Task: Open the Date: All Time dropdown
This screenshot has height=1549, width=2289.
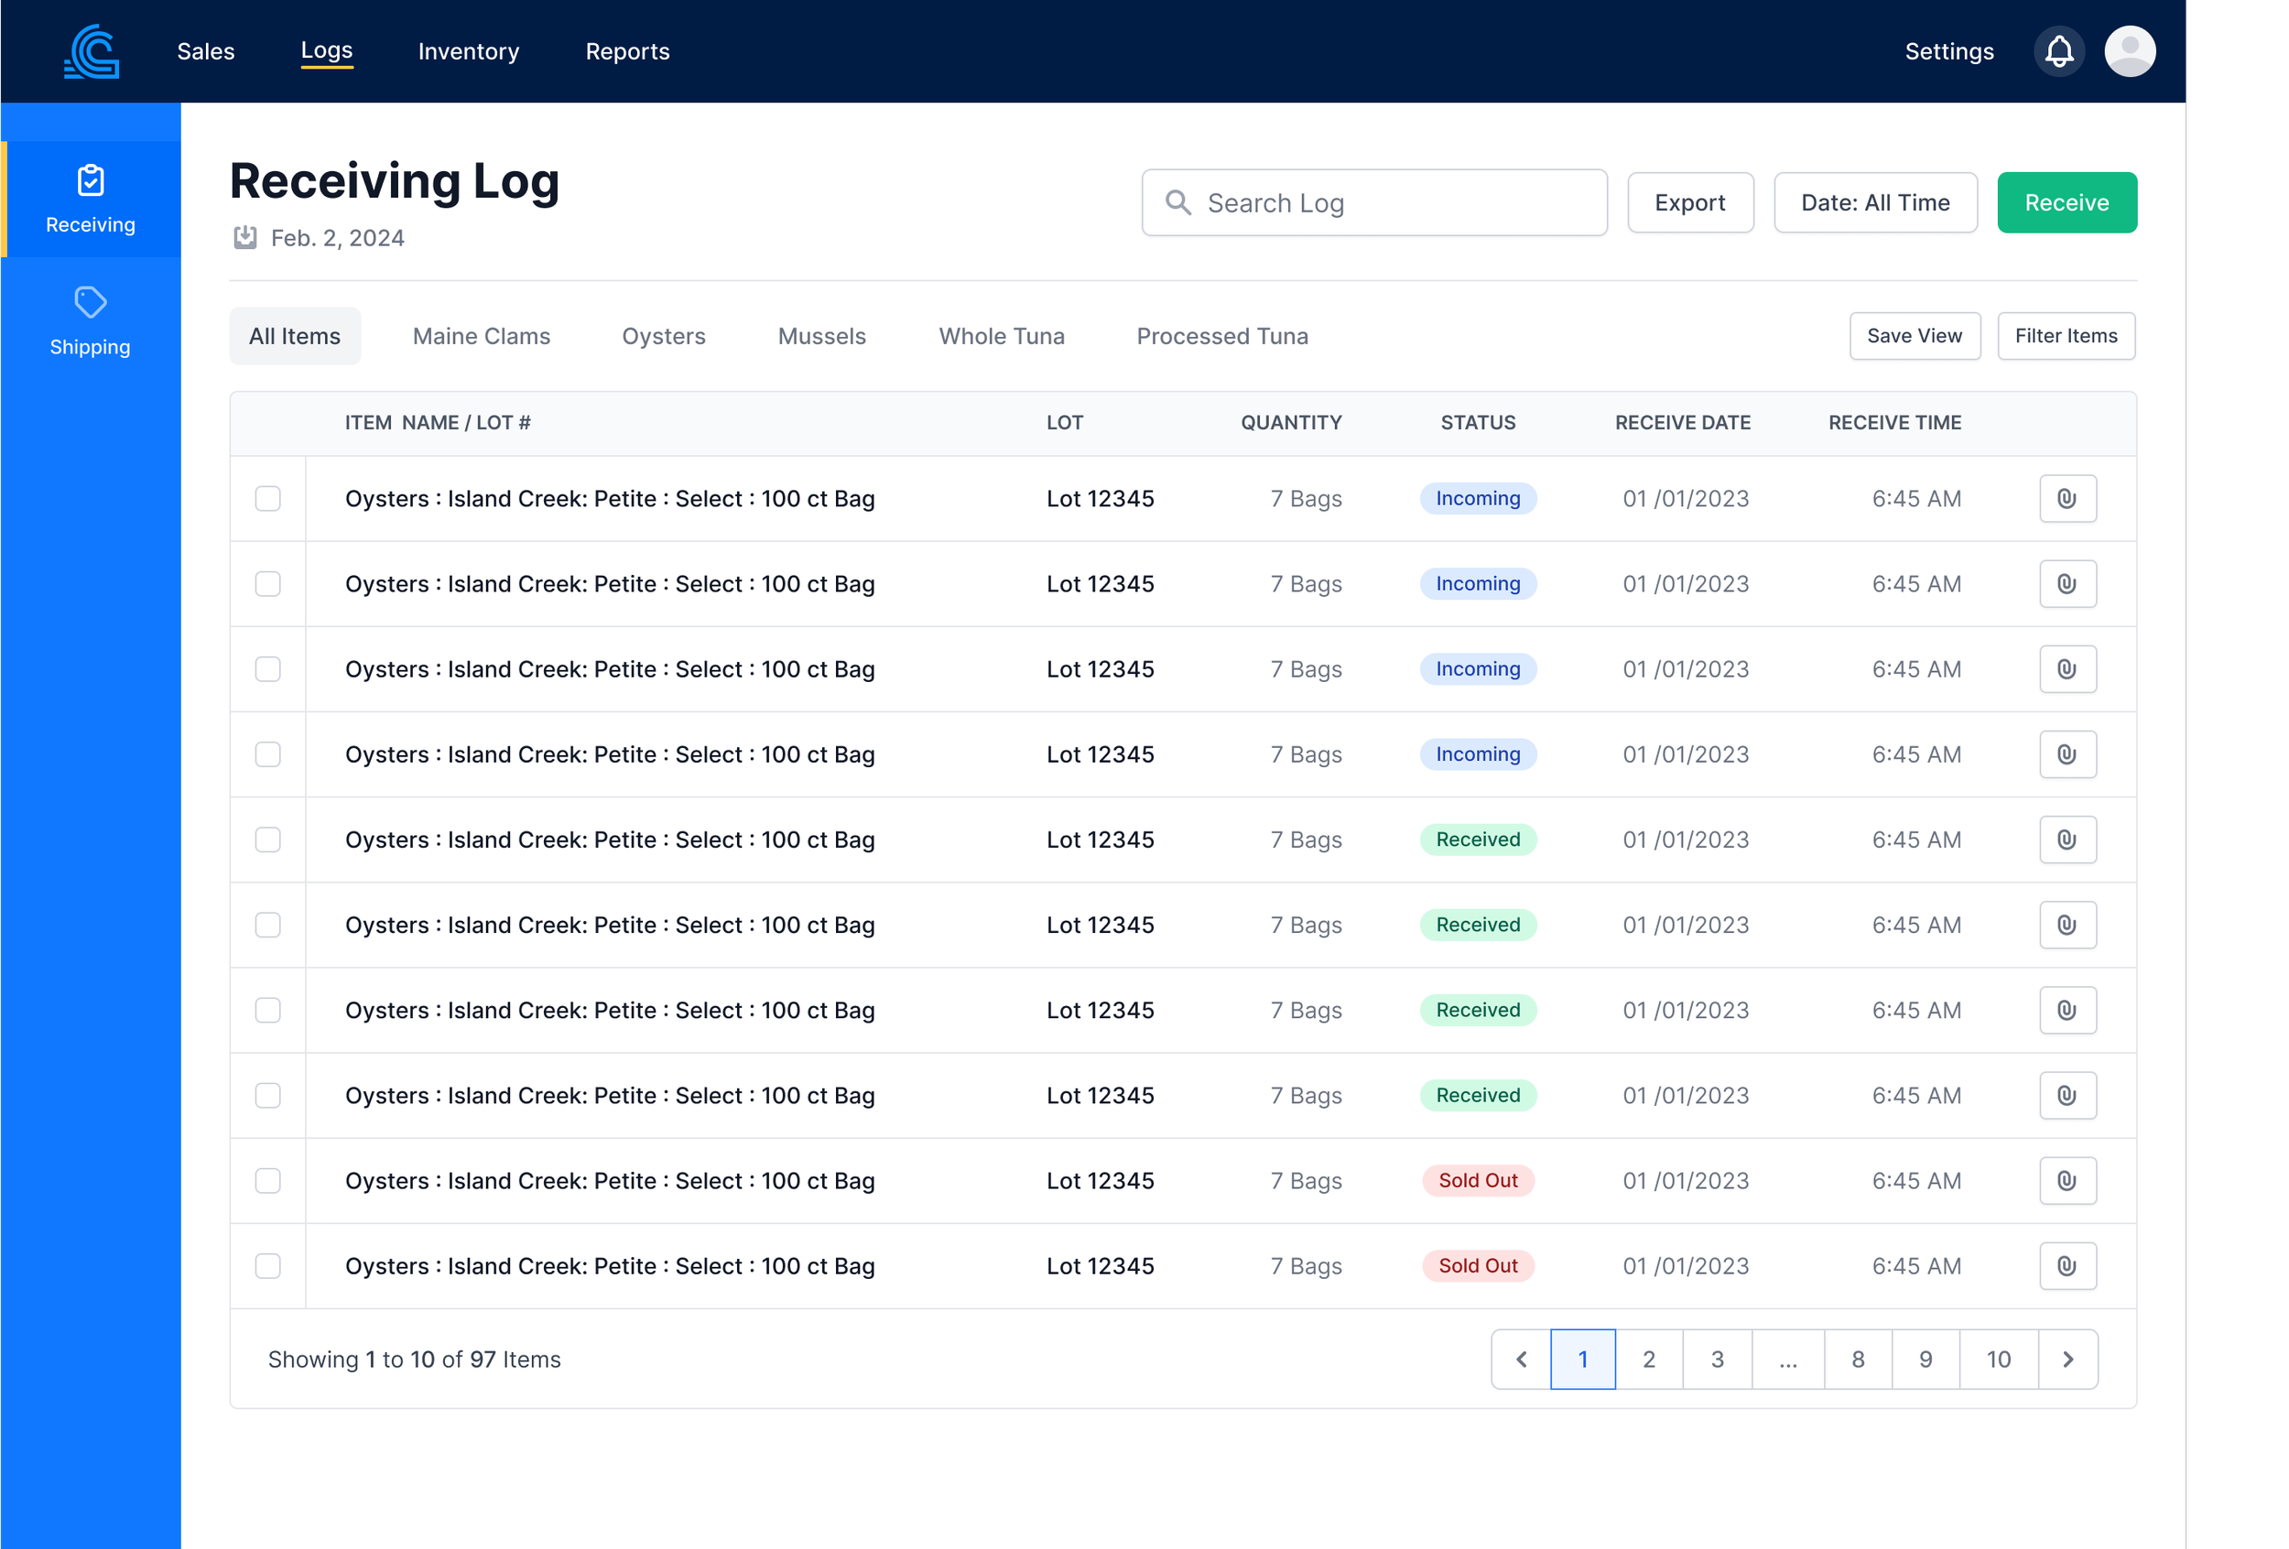Action: (x=1874, y=203)
